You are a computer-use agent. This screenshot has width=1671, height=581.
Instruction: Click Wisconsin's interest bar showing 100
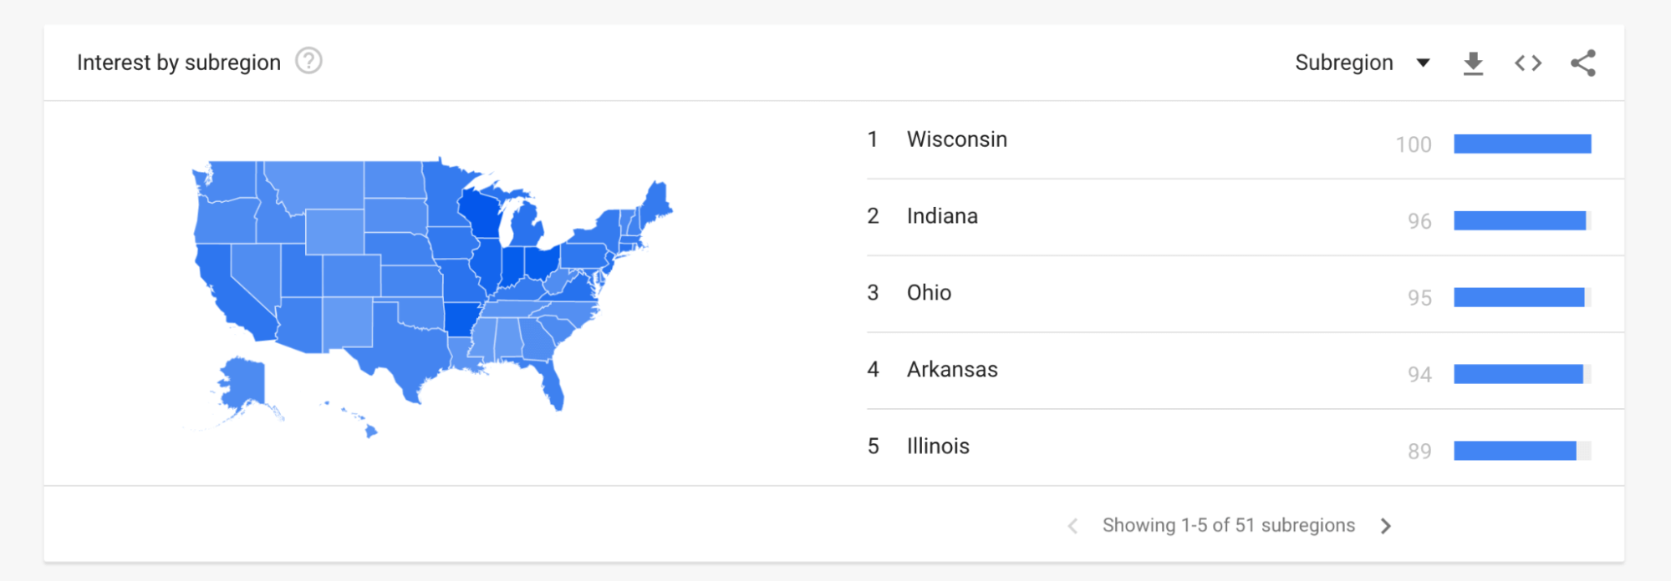coord(1521,144)
